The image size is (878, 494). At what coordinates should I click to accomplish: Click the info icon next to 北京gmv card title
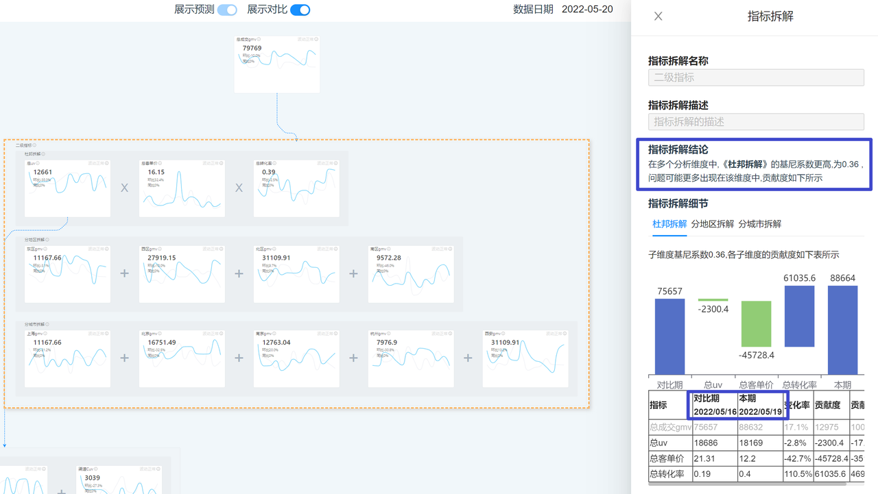[x=160, y=334]
